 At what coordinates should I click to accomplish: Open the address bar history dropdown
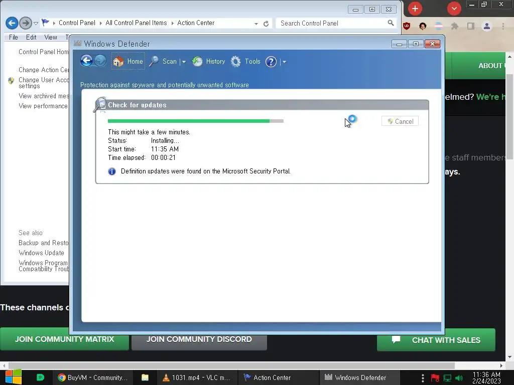(x=256, y=24)
